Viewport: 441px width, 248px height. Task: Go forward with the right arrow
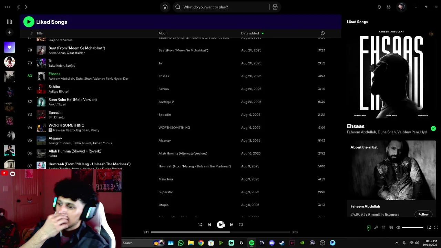click(26, 7)
